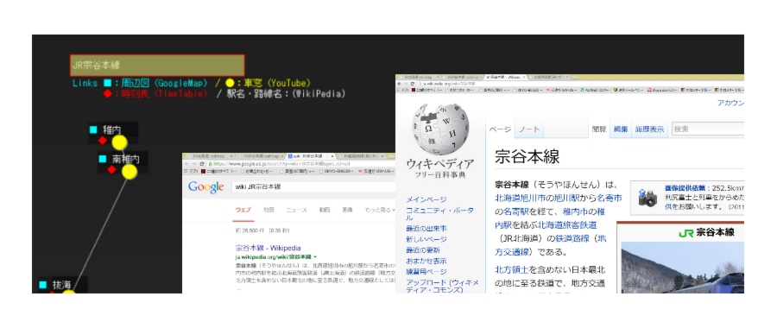Open the 宗谷本線 - Wikipedia search result
Viewport: 777px width, 328px height.
tap(268, 248)
